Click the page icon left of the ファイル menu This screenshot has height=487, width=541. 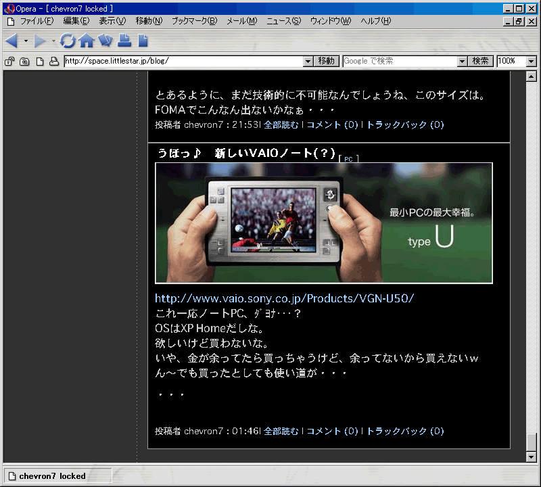11,22
